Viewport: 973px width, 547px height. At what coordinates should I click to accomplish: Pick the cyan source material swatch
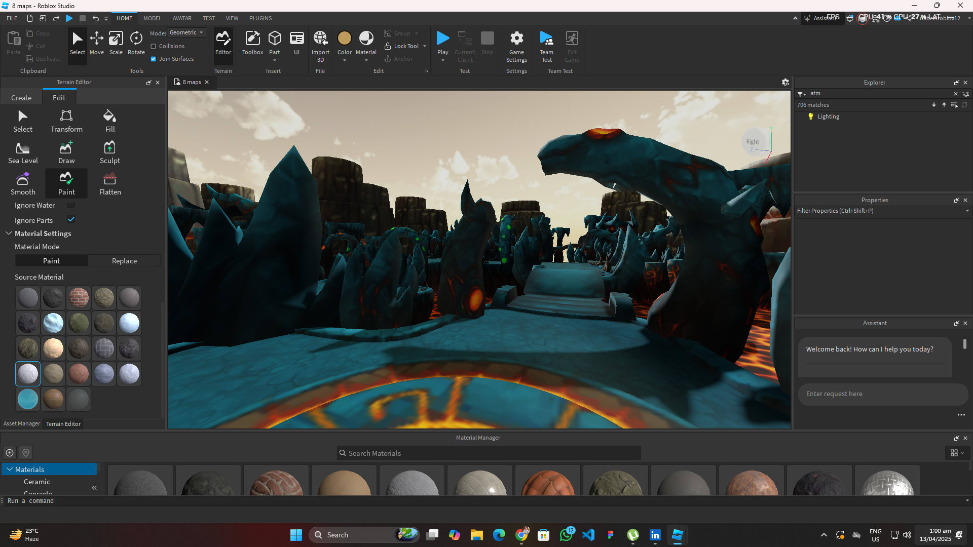coord(28,399)
